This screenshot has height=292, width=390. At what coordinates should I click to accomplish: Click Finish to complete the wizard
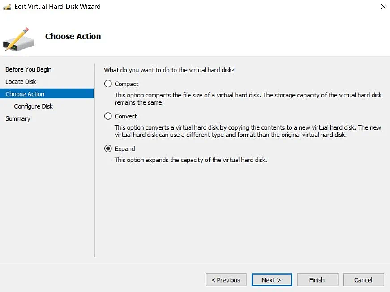point(317,279)
